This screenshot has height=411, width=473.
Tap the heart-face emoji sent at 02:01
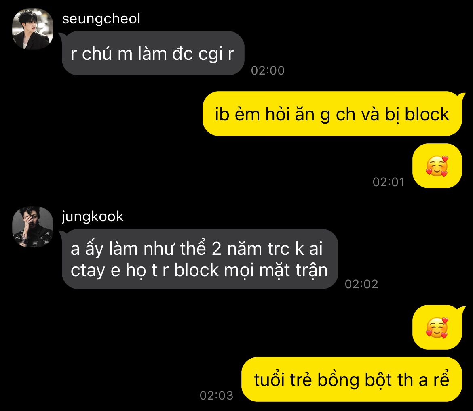pyautogui.click(x=437, y=166)
